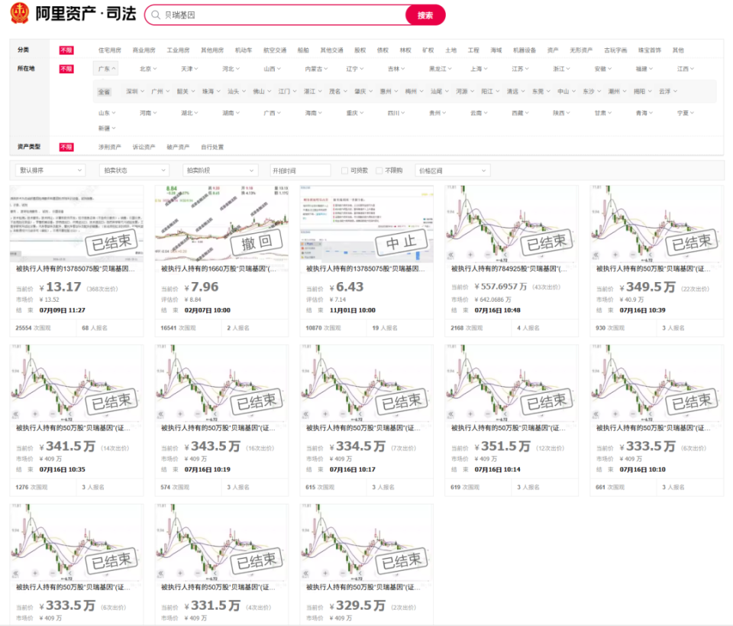Click the 19 人报名 registration count
Image resolution: width=733 pixels, height=626 pixels.
(x=385, y=328)
